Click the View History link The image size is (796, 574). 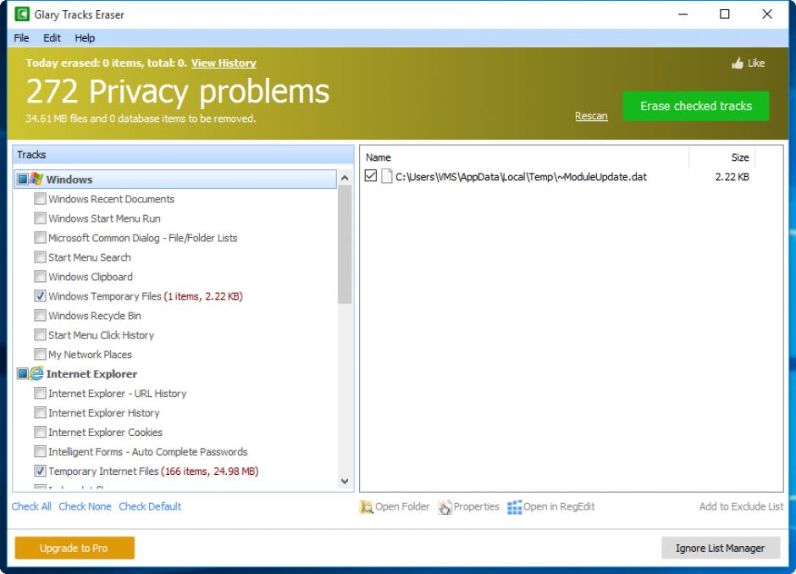[x=224, y=63]
